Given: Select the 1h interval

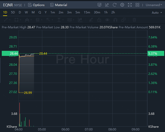Looking at the screenshot, I should click(x=106, y=12).
